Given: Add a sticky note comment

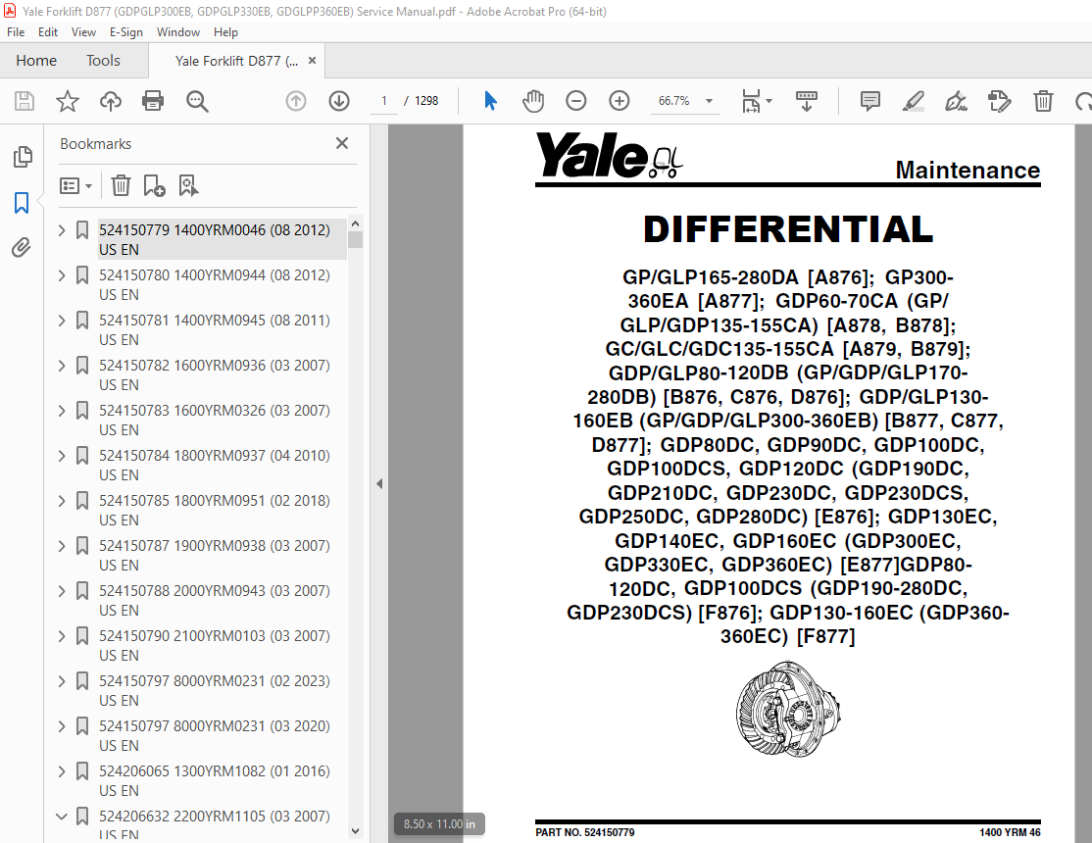Looking at the screenshot, I should click(869, 101).
